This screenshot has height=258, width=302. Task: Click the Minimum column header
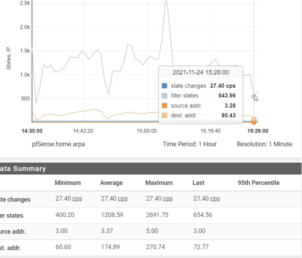pos(68,183)
